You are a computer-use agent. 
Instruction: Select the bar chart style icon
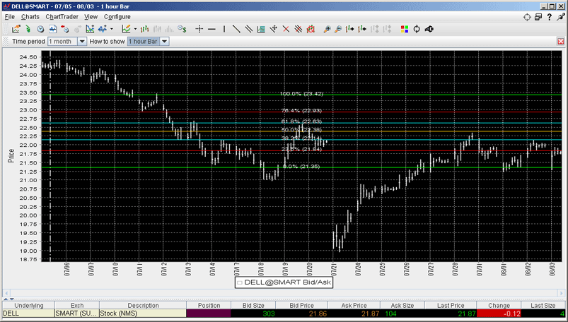coord(144,29)
